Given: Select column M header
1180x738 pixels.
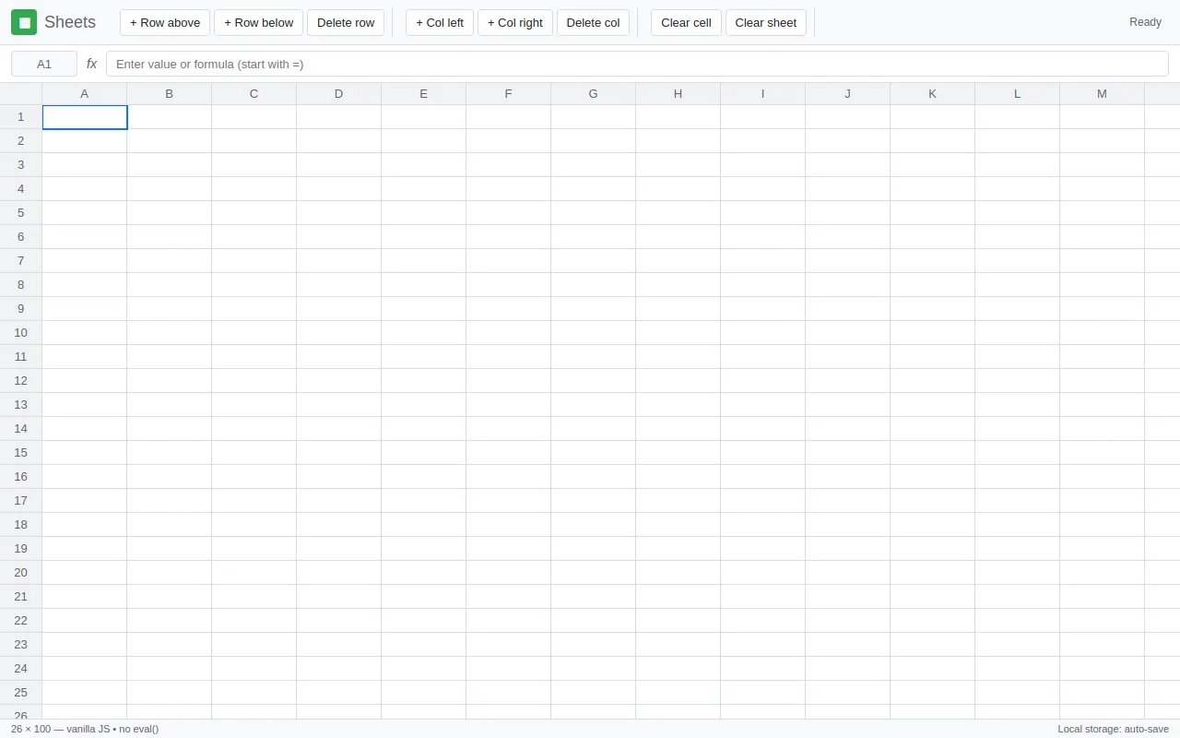Looking at the screenshot, I should 1103,93.
